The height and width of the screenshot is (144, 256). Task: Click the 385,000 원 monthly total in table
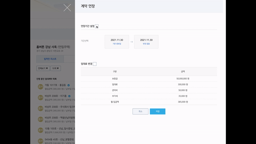click(x=183, y=102)
